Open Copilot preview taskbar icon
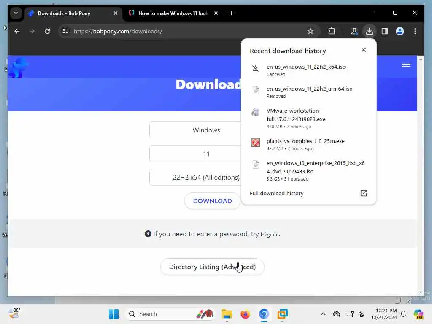This screenshot has width=432, height=324. 418,314
